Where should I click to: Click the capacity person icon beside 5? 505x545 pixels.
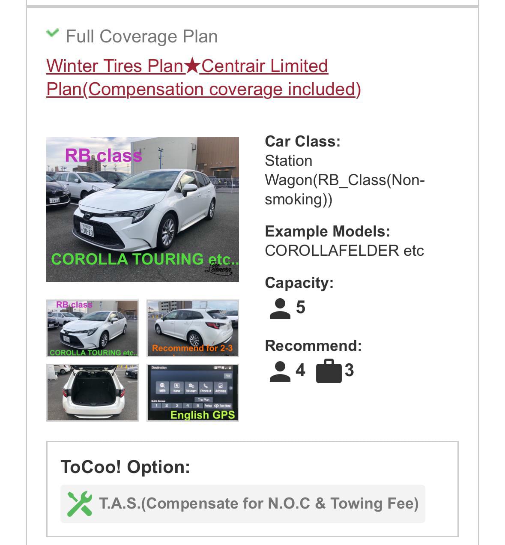pyautogui.click(x=280, y=308)
